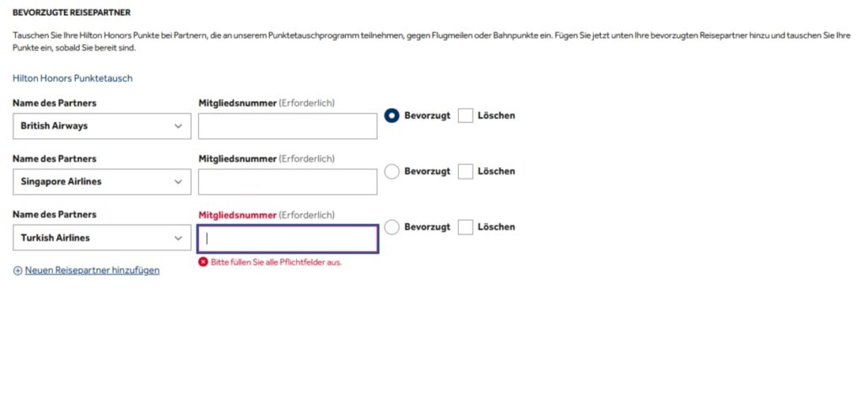Screen dimensions: 864x396
Task: Expand the Singapore Airlines partner dropdown
Action: [x=101, y=182]
